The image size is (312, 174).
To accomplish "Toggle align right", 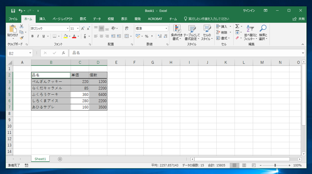I will 107,36.
